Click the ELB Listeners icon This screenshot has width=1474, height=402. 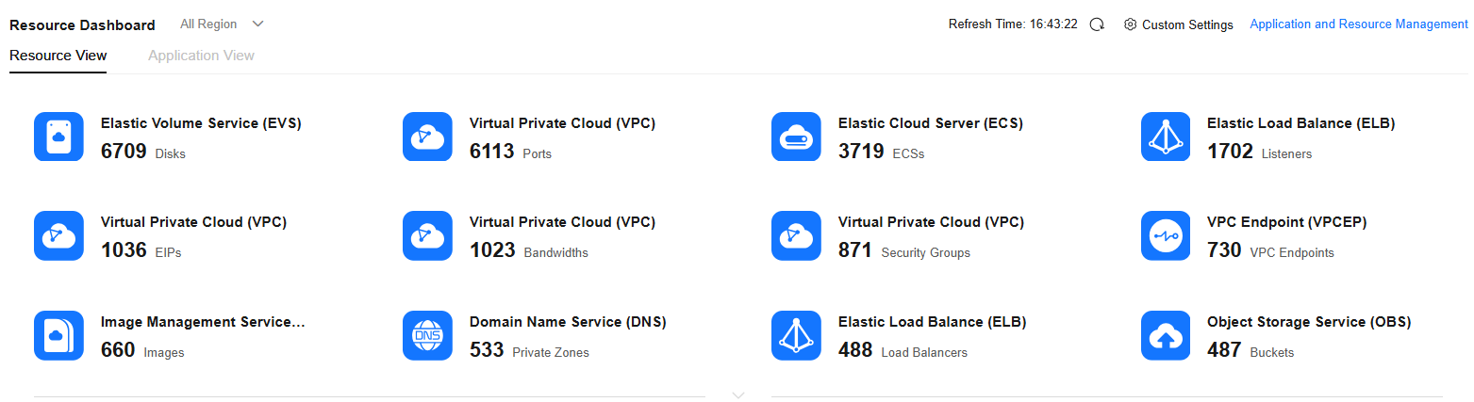pyautogui.click(x=1166, y=137)
